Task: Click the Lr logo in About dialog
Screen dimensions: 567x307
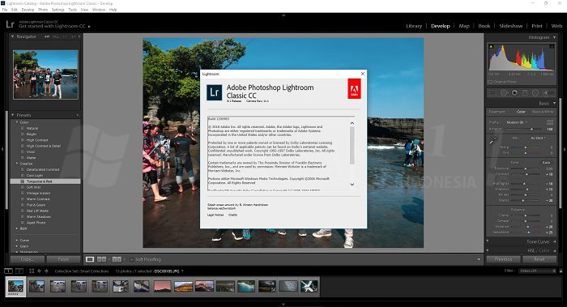Action: coord(214,92)
